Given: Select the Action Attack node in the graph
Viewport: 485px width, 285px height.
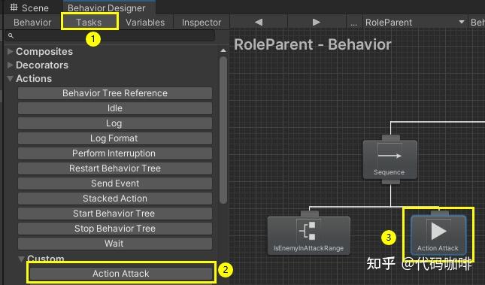Looking at the screenshot, I should click(x=438, y=235).
